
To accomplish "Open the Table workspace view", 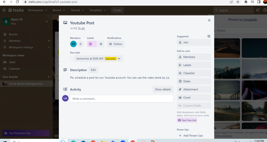I will point(12,62).
